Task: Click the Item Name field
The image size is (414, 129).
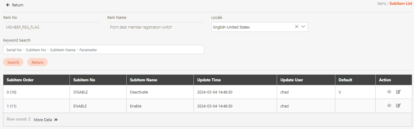Action: [155, 27]
